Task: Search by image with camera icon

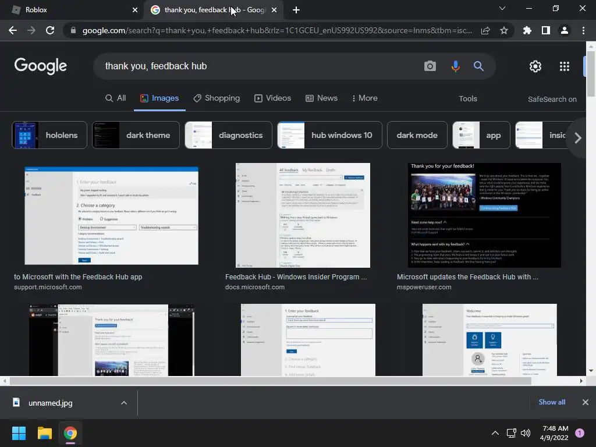Action: [x=430, y=66]
